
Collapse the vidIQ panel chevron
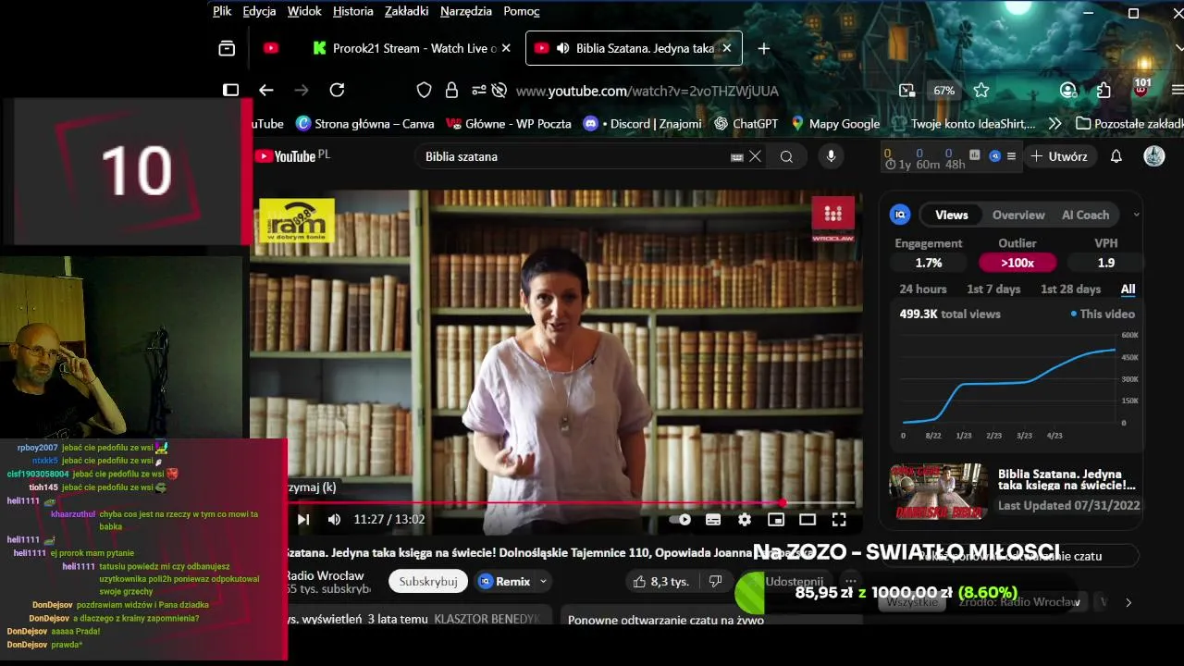1136,215
